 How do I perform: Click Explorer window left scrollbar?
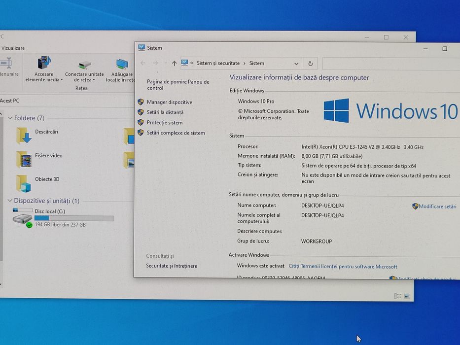point(1,188)
